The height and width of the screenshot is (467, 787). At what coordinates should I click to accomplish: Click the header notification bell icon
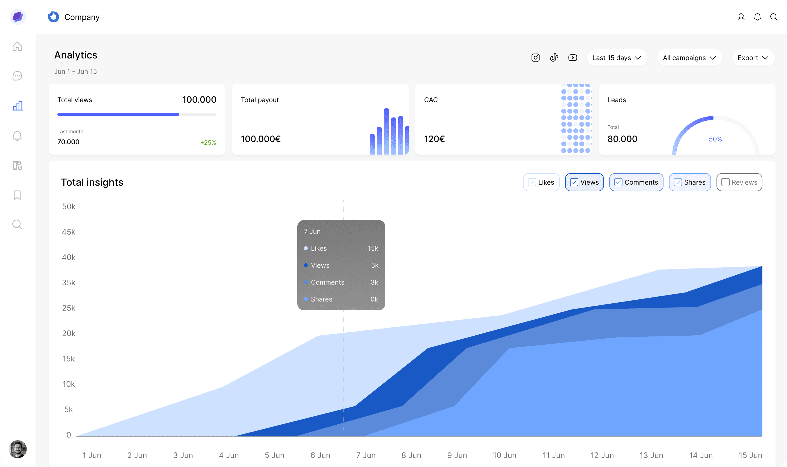(x=757, y=17)
